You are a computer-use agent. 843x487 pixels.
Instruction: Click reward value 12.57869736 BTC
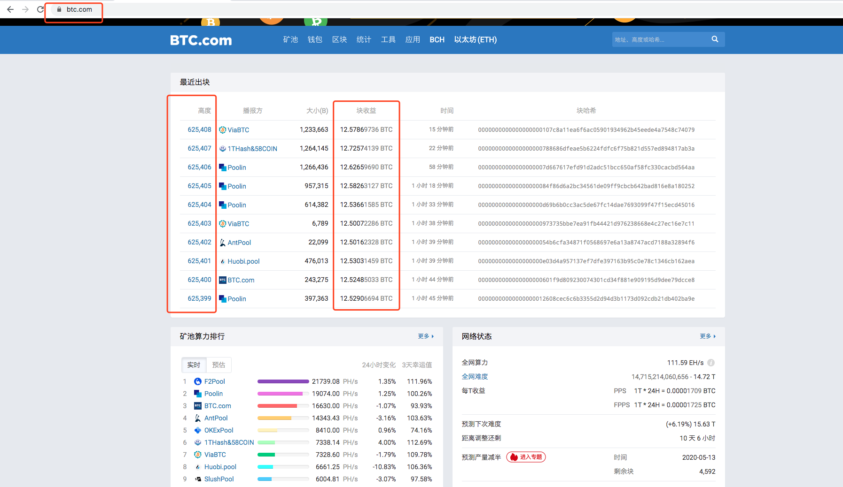pos(367,129)
